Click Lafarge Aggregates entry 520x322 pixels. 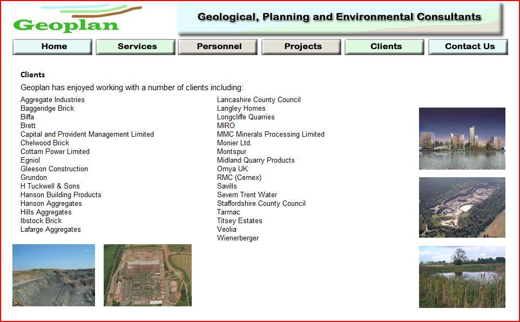[x=50, y=230]
